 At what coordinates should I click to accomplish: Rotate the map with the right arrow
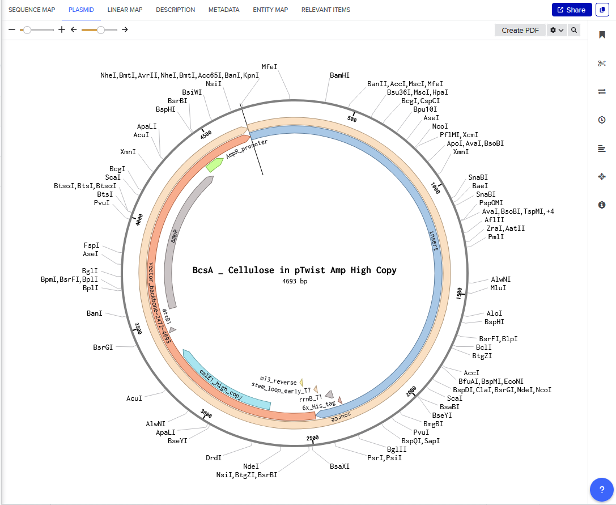click(x=125, y=29)
